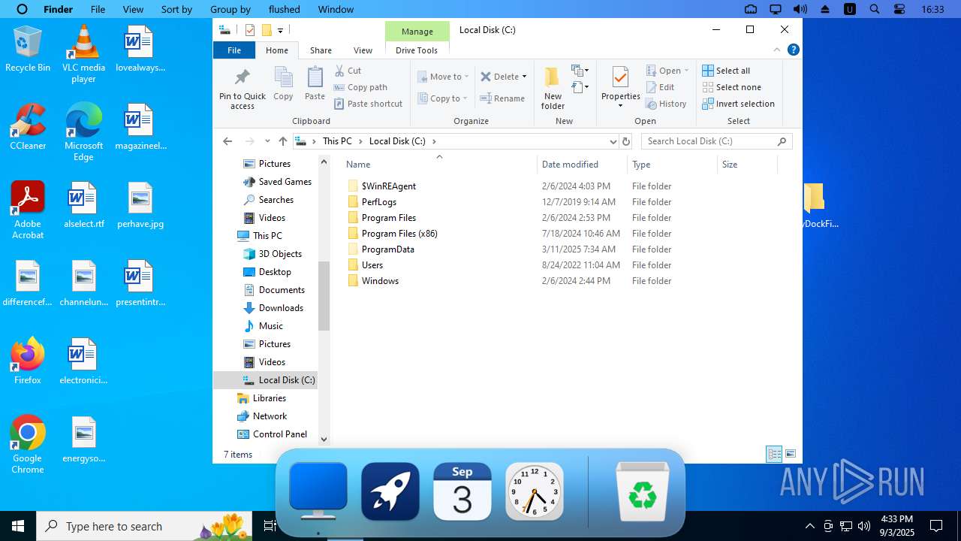
Task: Click Select all
Action: click(726, 71)
